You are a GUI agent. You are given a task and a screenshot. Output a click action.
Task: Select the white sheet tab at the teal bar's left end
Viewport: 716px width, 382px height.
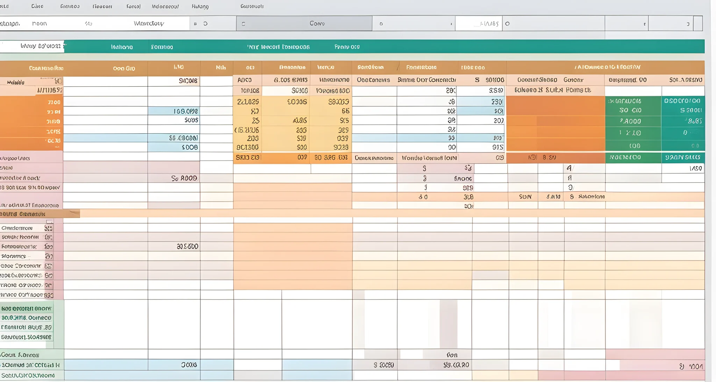(x=32, y=46)
